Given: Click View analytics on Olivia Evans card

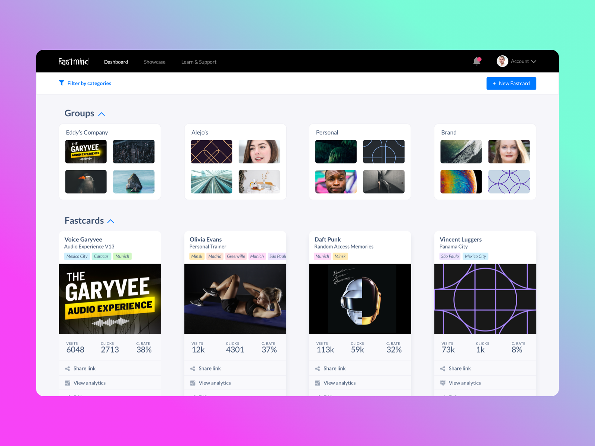Looking at the screenshot, I should [215, 383].
